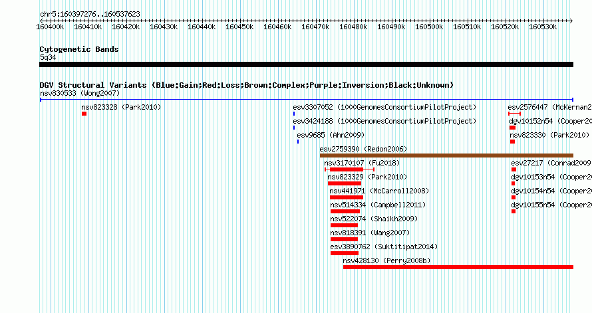592x313 pixels.
Task: Click the nsv823329 (Park2010) label
Action: [367, 177]
